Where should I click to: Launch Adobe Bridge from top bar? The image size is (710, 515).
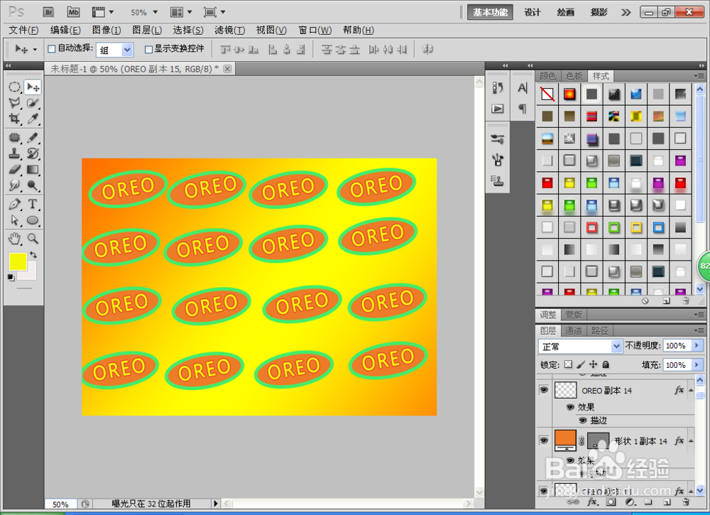point(48,12)
